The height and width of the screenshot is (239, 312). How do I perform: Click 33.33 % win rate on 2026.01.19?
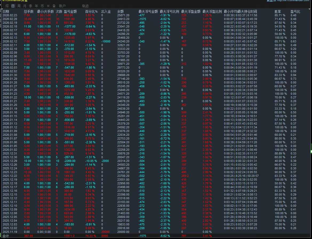pyautogui.click(x=280, y=109)
